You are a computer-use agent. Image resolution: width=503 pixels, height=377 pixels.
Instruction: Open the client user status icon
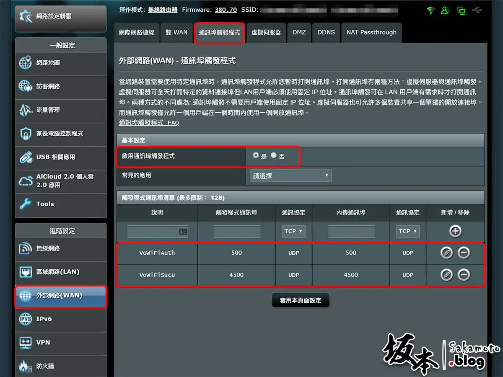pyautogui.click(x=445, y=10)
